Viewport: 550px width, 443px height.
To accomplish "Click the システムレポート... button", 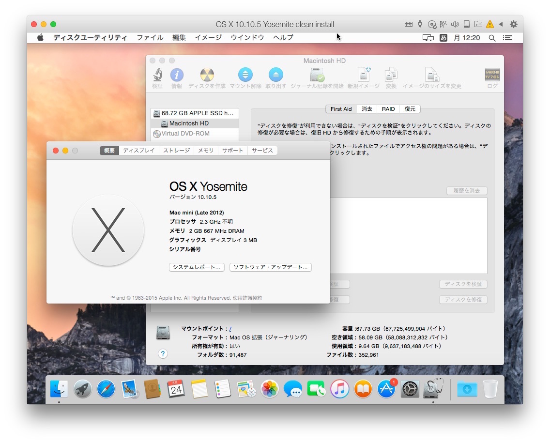I will pyautogui.click(x=197, y=267).
